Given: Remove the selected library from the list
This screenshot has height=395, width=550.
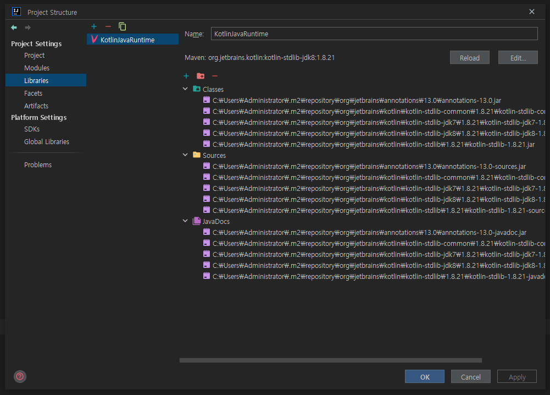Looking at the screenshot, I should (108, 26).
